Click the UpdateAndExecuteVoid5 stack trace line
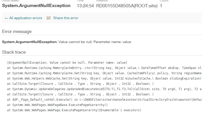202x113 pixels. pyautogui.click(x=105, y=89)
